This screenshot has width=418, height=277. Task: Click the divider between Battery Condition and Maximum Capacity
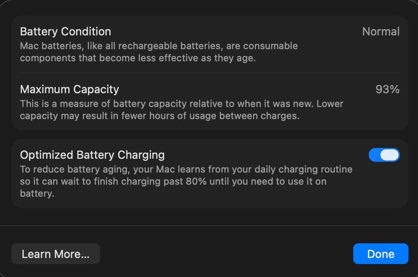(209, 73)
